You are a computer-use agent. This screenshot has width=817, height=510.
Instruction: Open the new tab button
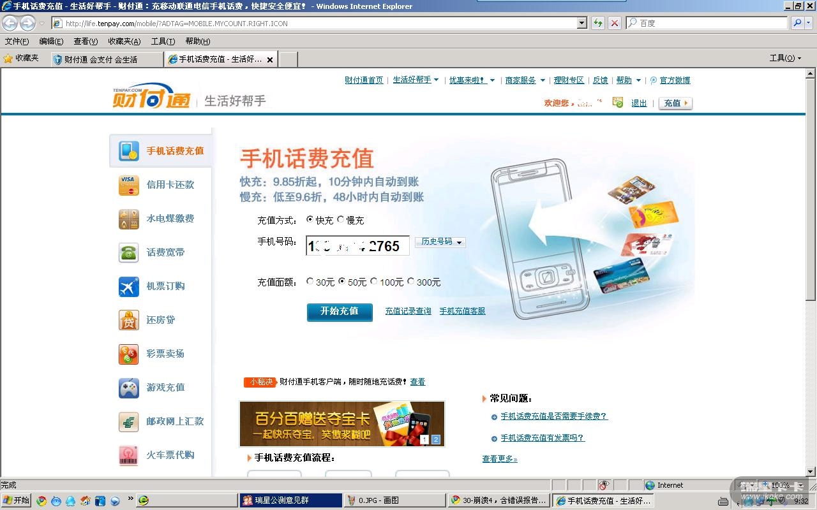tap(289, 59)
